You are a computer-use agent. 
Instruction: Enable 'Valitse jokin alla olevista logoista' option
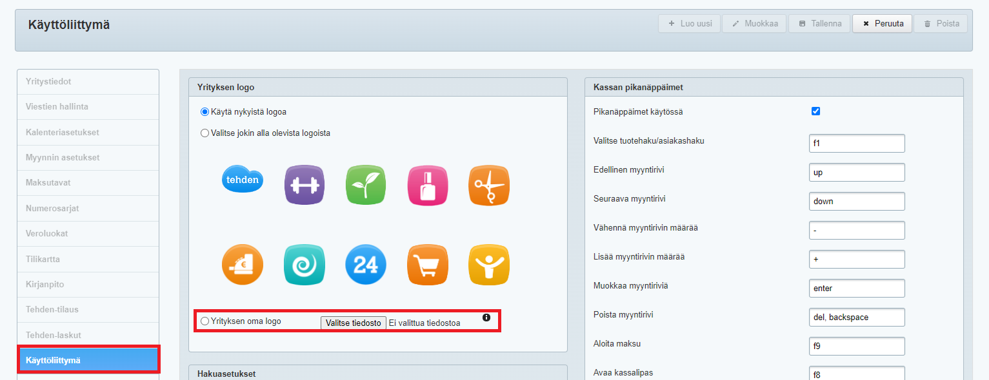pos(205,133)
